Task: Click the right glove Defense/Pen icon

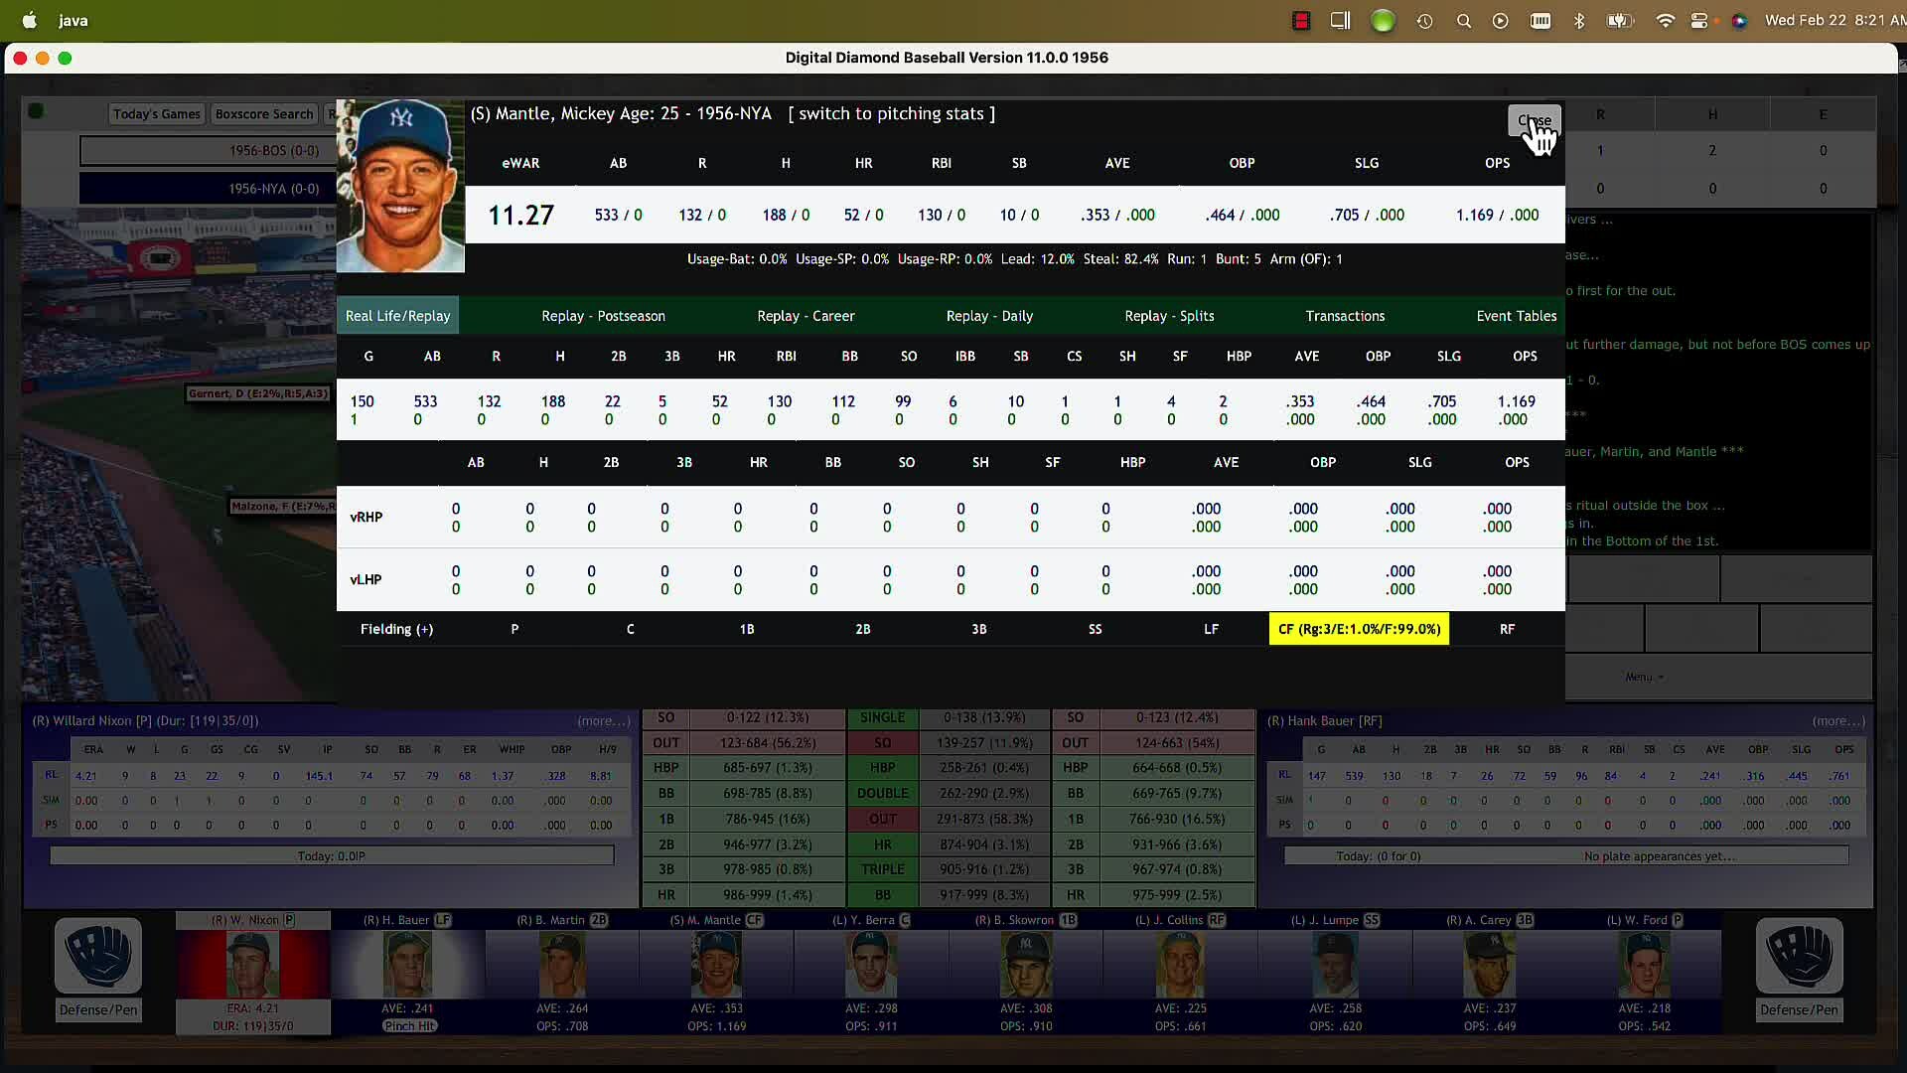Action: click(x=1799, y=956)
